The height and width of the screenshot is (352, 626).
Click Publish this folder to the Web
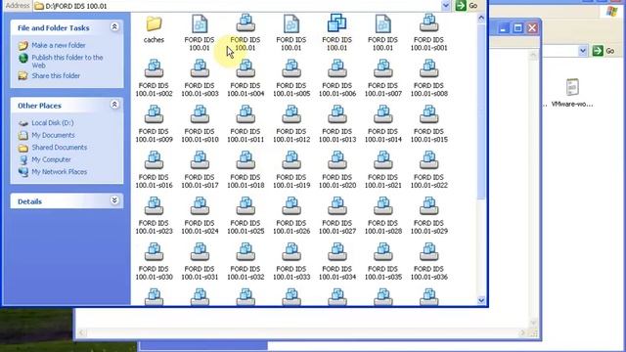point(67,62)
